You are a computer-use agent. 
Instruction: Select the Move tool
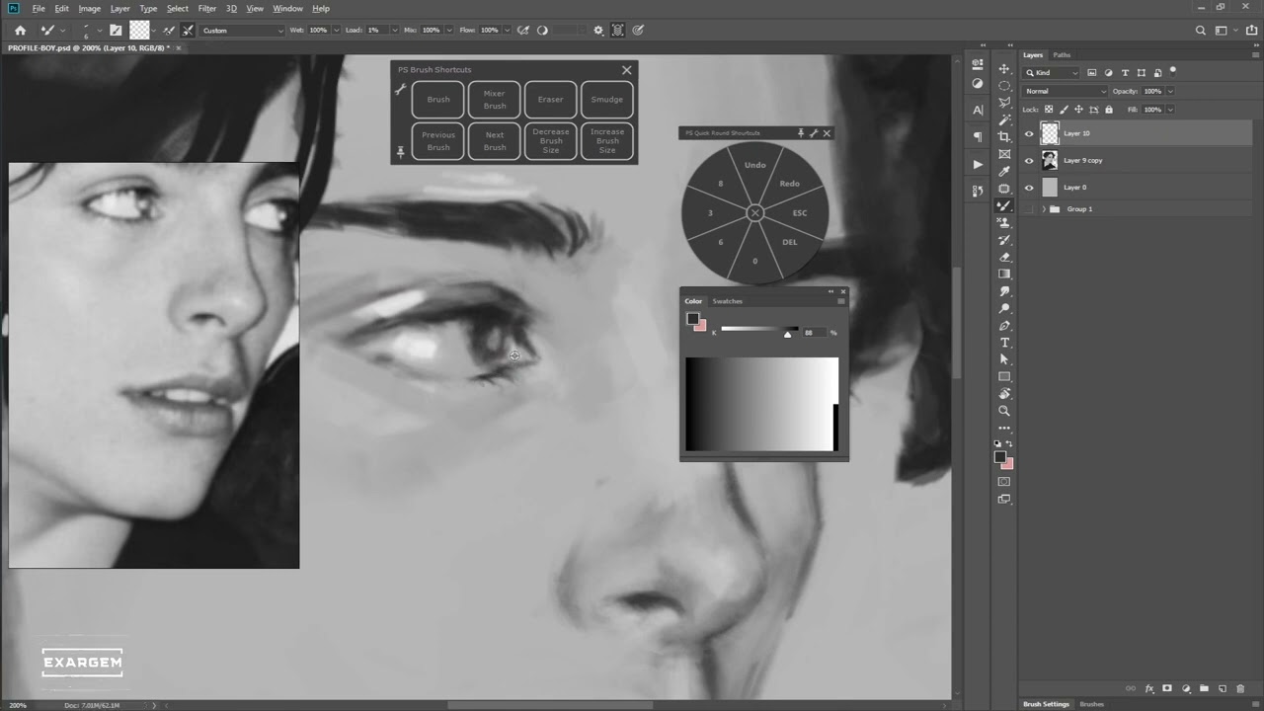tap(1004, 68)
